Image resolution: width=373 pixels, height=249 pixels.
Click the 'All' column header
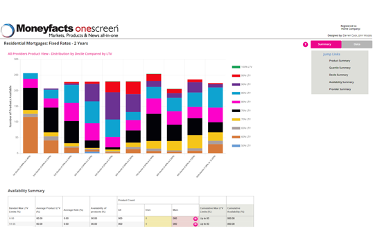[131, 210]
